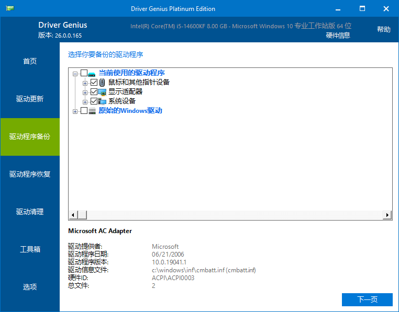Click the 下一页 button
This screenshot has width=399, height=312.
click(367, 299)
